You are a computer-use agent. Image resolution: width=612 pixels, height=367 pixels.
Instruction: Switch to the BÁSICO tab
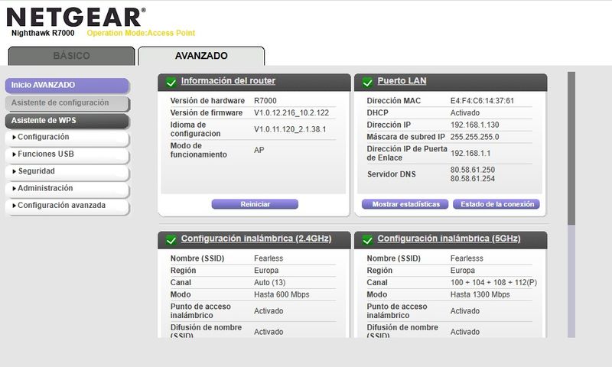(71, 56)
